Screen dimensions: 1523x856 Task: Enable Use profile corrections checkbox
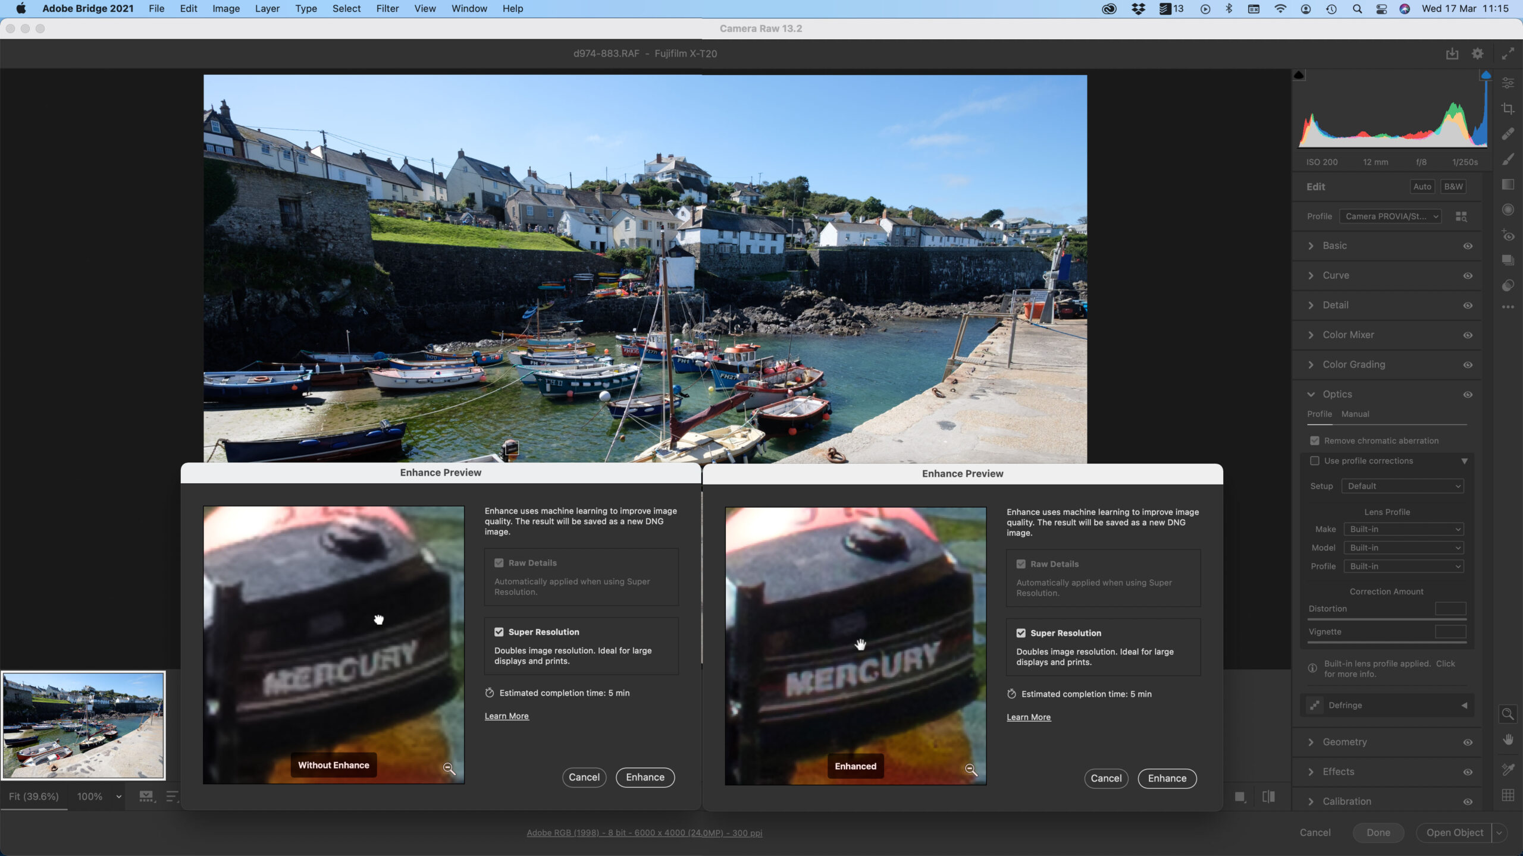coord(1315,461)
